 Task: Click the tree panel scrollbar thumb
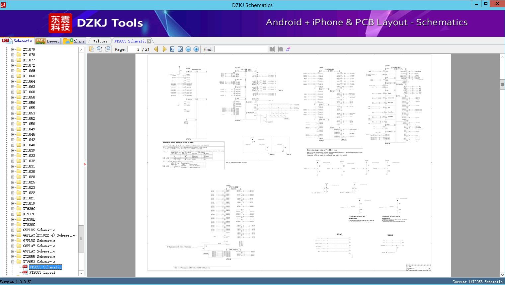pyautogui.click(x=81, y=239)
